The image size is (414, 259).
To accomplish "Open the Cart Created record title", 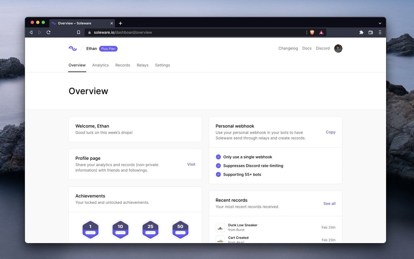I will [238, 238].
